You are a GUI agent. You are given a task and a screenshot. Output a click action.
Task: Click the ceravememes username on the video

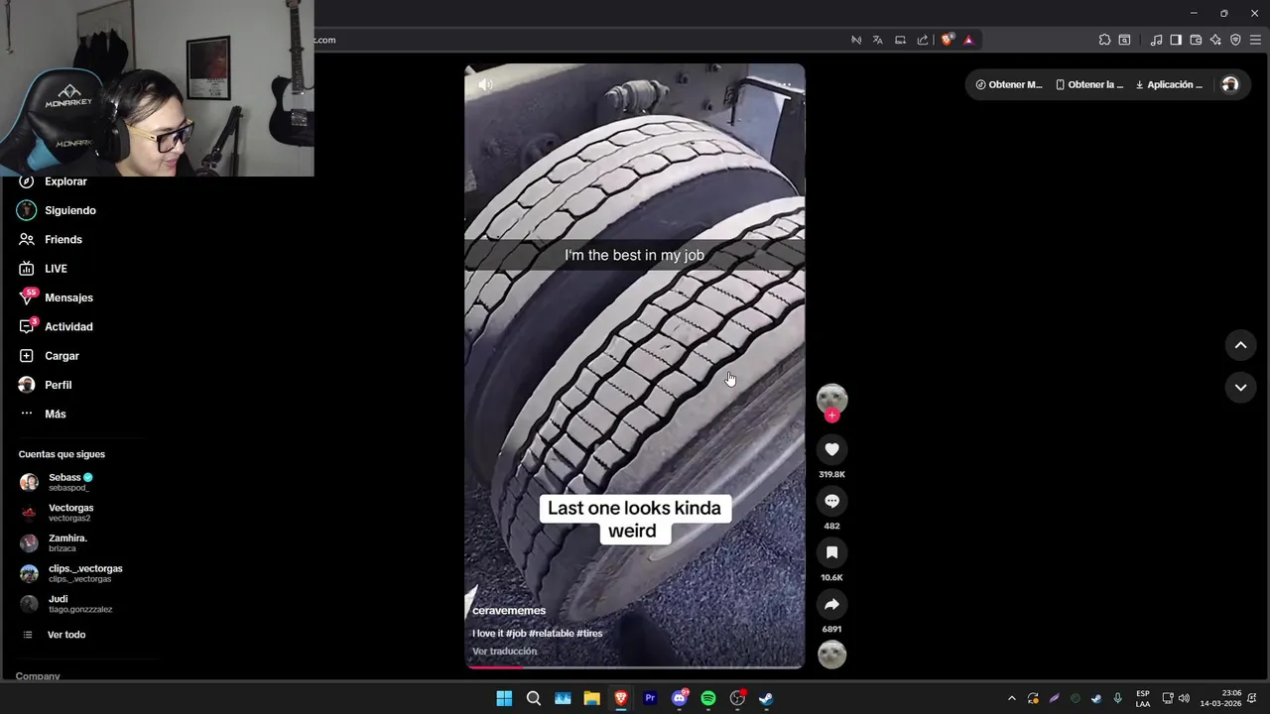click(x=509, y=611)
